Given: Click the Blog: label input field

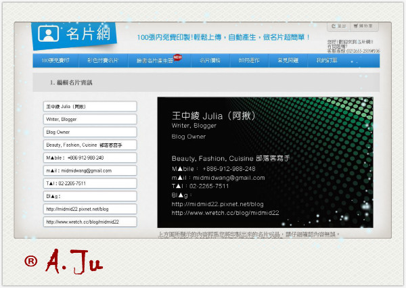Looking at the screenshot, I should (x=90, y=196).
